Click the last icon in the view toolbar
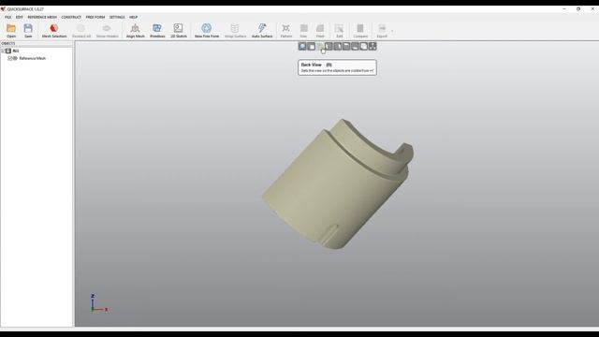Image resolution: width=599 pixels, height=337 pixels. 373,46
